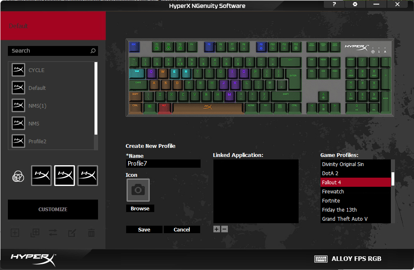Open the settings gear in the title bar

tap(355, 4)
